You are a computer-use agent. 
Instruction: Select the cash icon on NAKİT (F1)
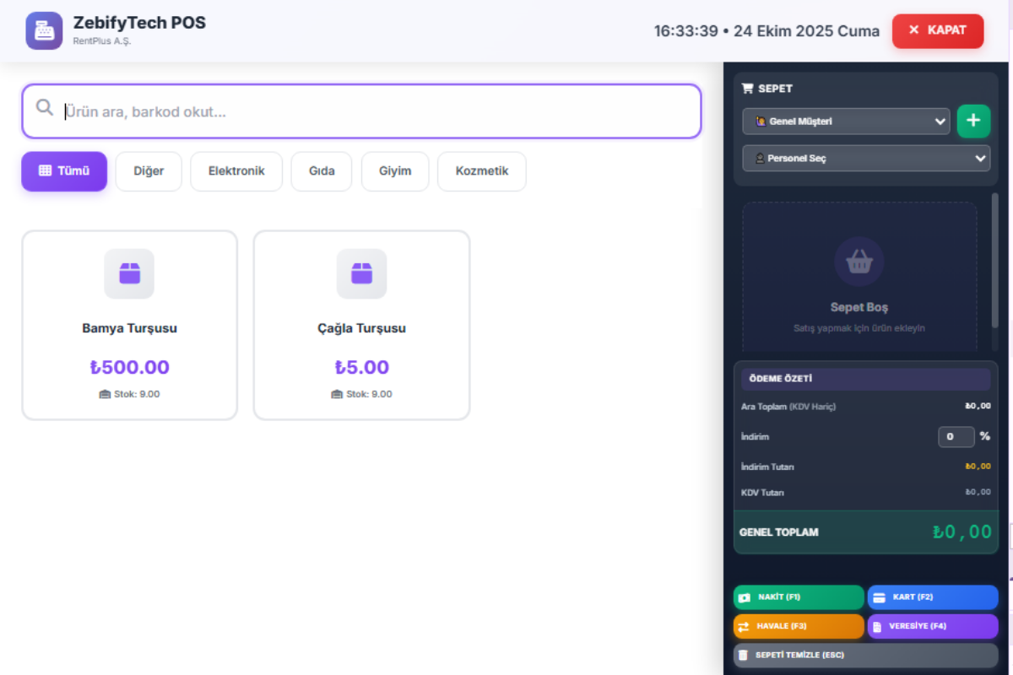(743, 597)
